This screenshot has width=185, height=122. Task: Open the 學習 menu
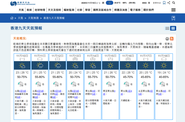click(88, 10)
